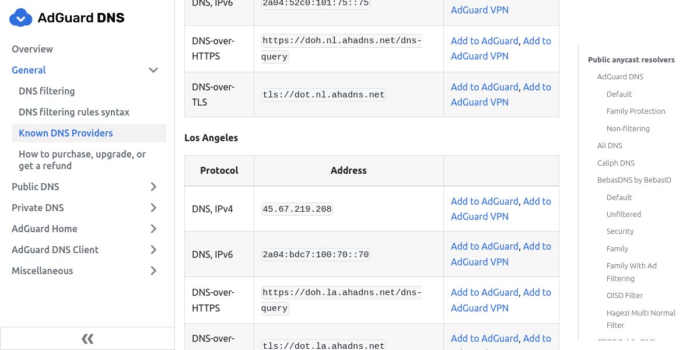Jump to Caliph DNS in contents
This screenshot has width=700, height=350.
point(615,163)
